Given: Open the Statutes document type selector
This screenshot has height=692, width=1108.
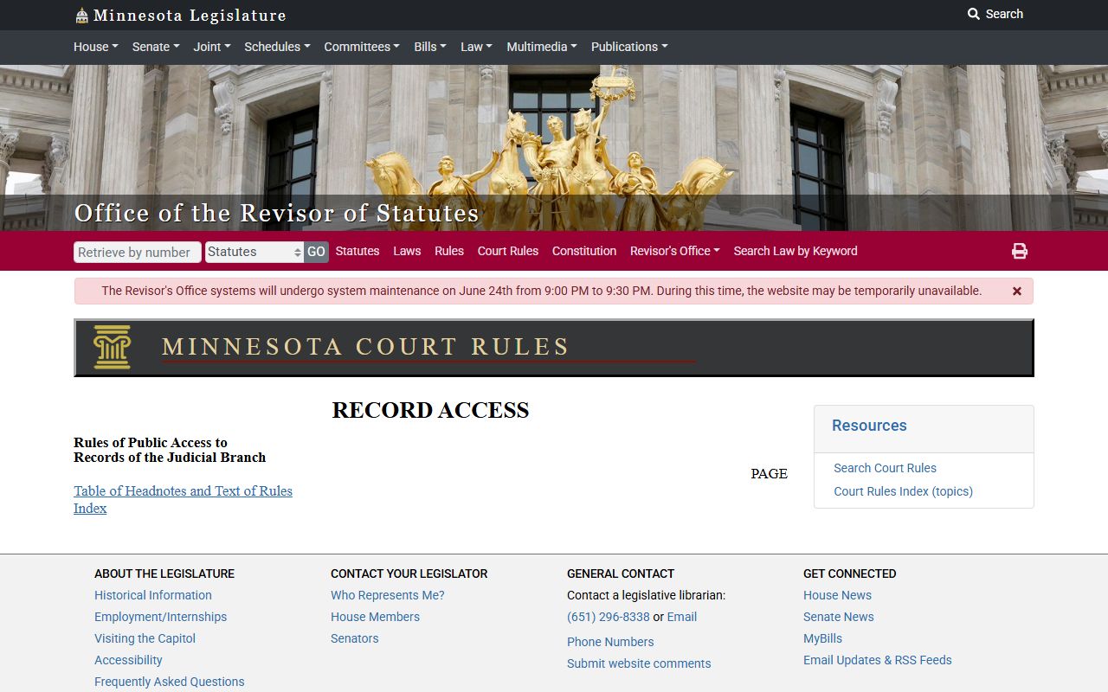Looking at the screenshot, I should click(x=254, y=252).
